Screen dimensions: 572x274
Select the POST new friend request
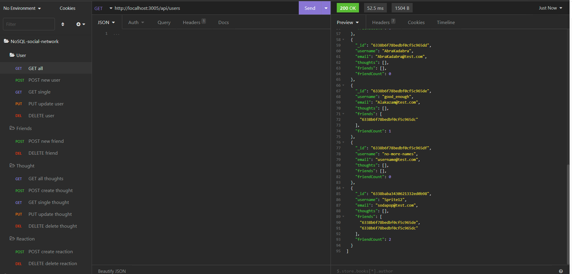pos(46,141)
